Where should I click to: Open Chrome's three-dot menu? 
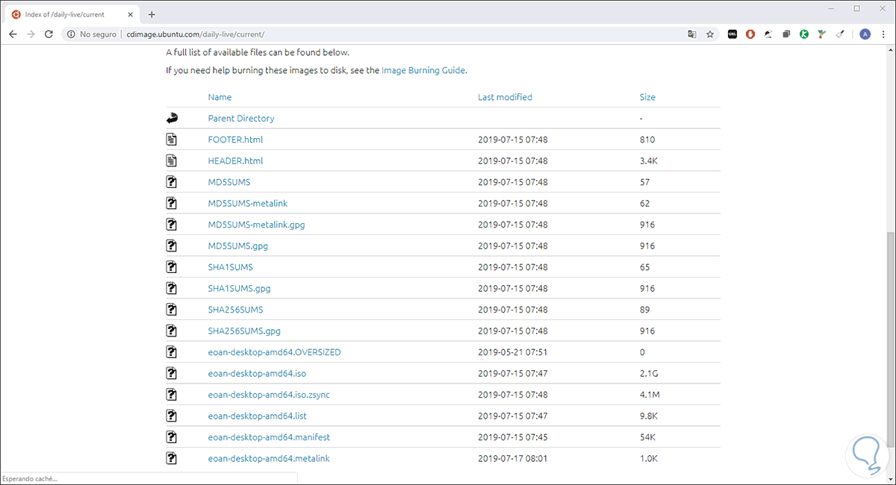(883, 34)
